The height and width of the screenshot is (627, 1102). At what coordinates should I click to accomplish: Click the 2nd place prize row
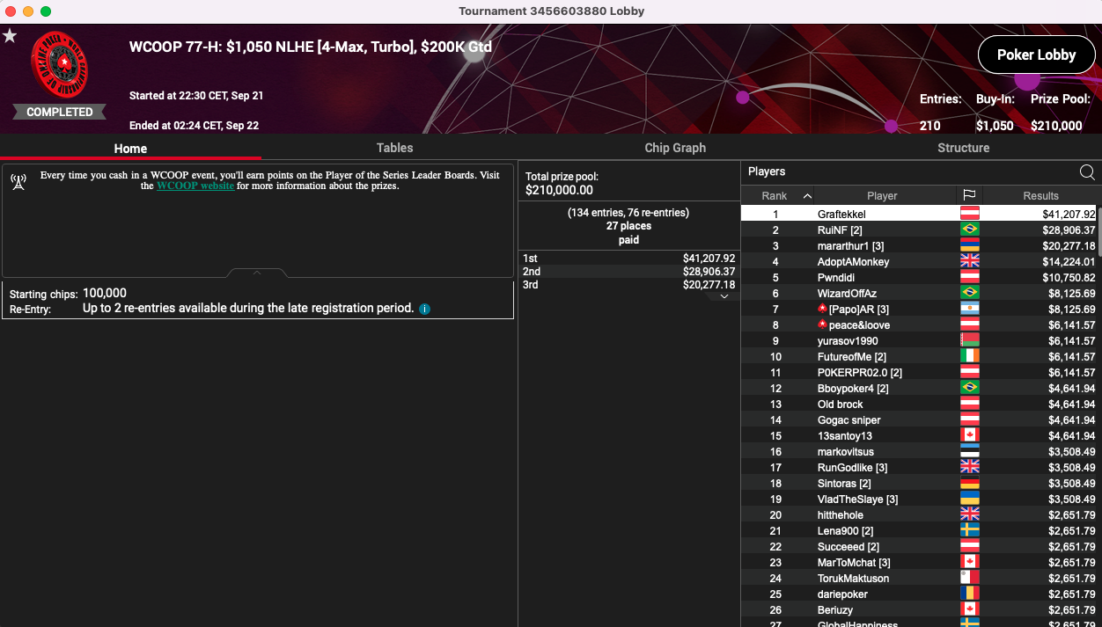coord(628,272)
